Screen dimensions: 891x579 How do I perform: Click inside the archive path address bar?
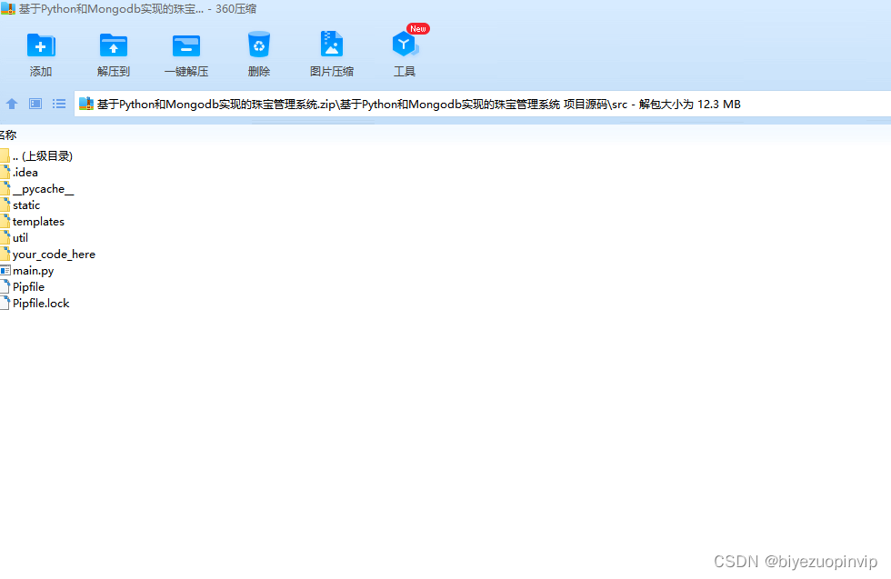tap(364, 104)
